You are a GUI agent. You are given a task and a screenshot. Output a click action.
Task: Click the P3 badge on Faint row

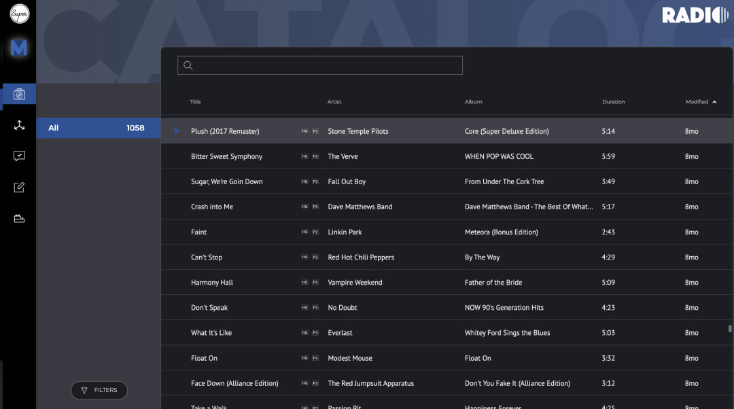click(x=315, y=232)
